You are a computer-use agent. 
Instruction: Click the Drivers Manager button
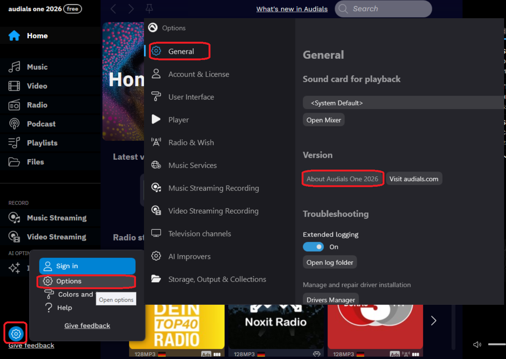(331, 299)
